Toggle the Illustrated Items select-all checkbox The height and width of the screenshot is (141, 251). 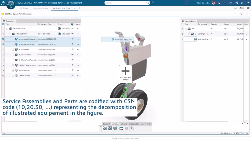[x=182, y=24]
